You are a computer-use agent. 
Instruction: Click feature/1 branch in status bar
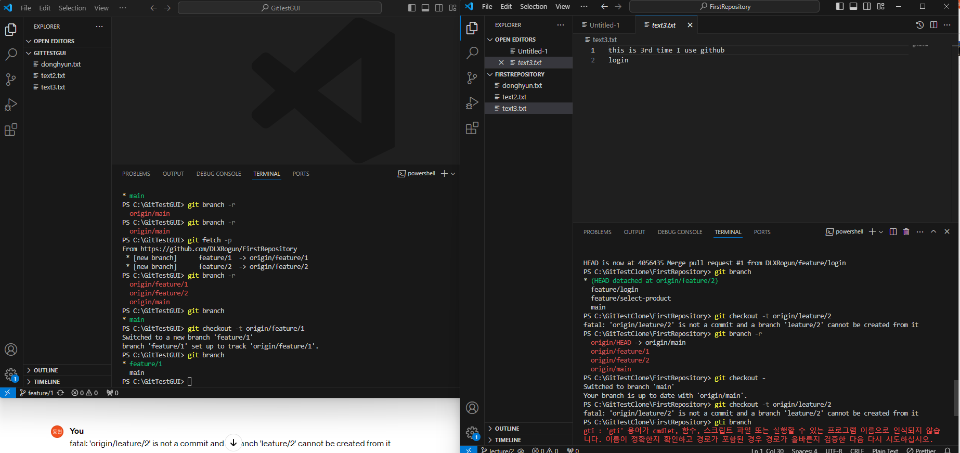(x=36, y=393)
